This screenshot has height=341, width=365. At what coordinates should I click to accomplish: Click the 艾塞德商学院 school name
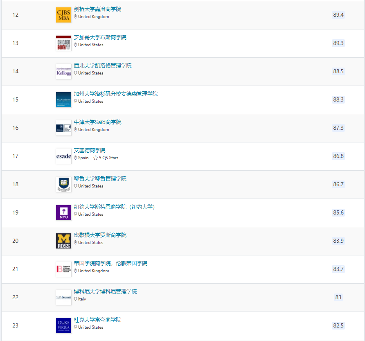[89, 150]
